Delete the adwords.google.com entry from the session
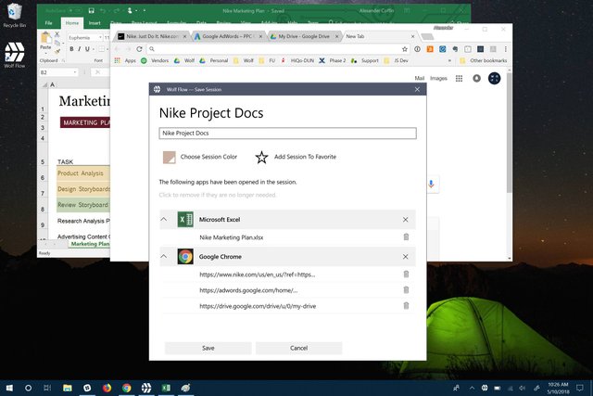This screenshot has width=593, height=396. (405, 290)
